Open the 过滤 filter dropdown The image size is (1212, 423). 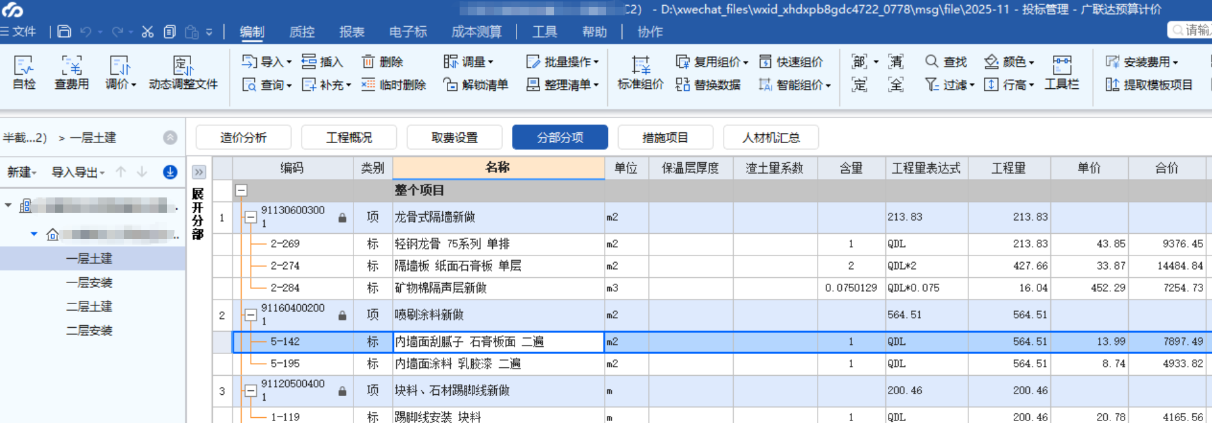coord(949,84)
